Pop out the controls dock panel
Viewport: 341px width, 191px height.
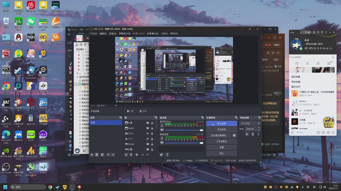tap(236, 118)
